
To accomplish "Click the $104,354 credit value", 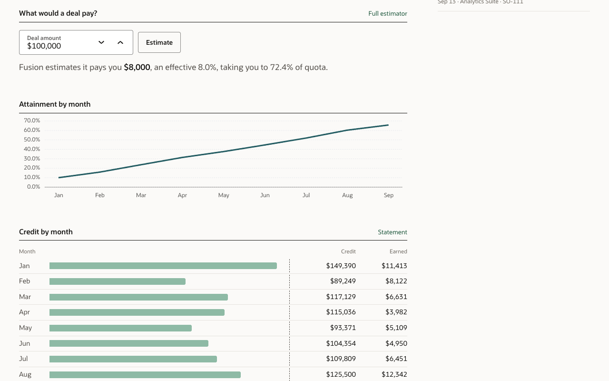I will click(x=341, y=343).
